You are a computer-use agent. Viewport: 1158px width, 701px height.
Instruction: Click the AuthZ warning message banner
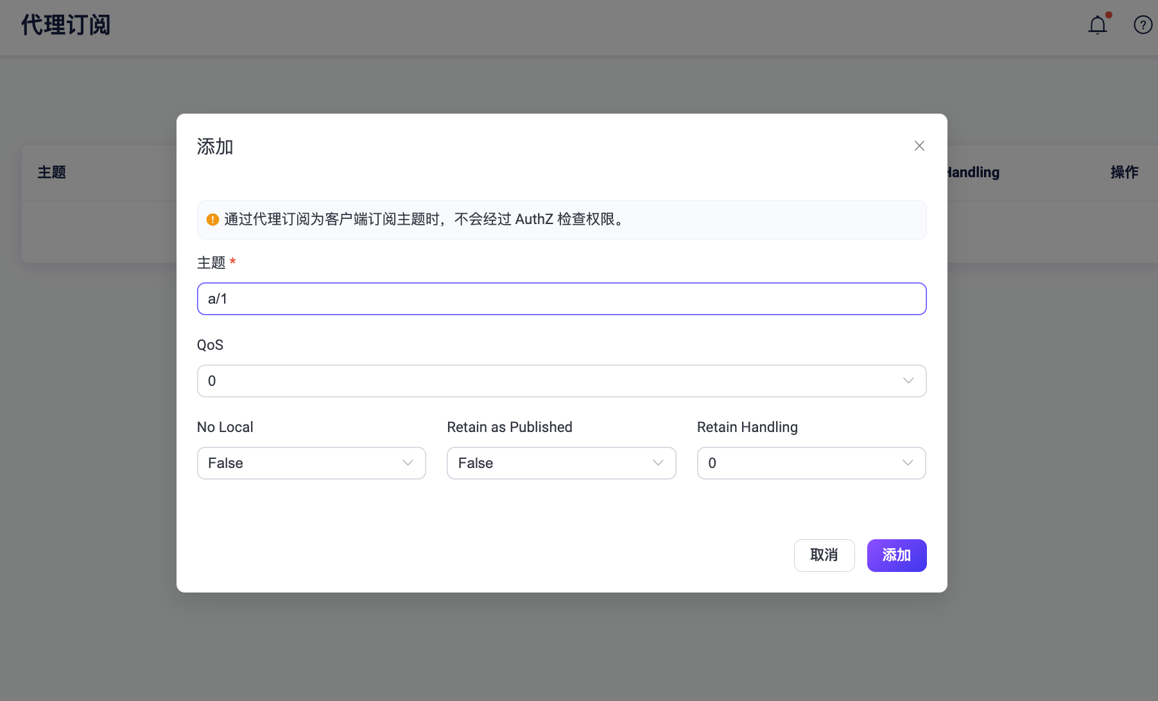(x=561, y=220)
